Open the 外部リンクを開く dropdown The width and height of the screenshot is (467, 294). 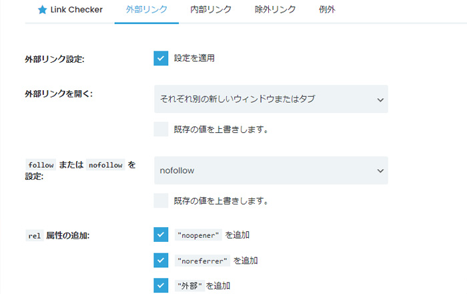pyautogui.click(x=271, y=99)
